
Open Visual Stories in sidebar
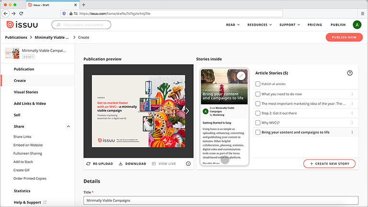26,92
